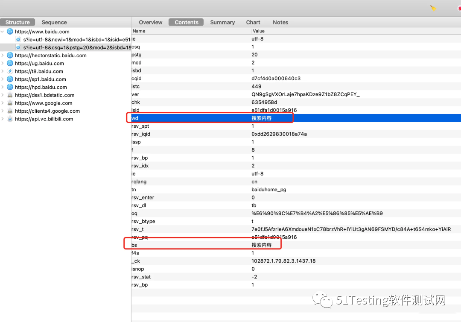This screenshot has width=461, height=322.
Task: Collapse the www.baidu.com tree node
Action: (x=3, y=32)
